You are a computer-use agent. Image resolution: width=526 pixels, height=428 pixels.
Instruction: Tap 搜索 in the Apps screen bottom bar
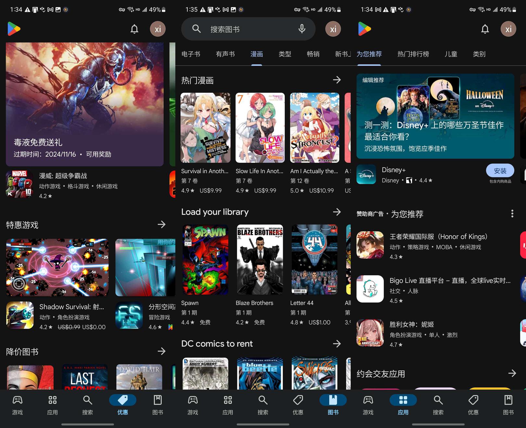(x=438, y=405)
